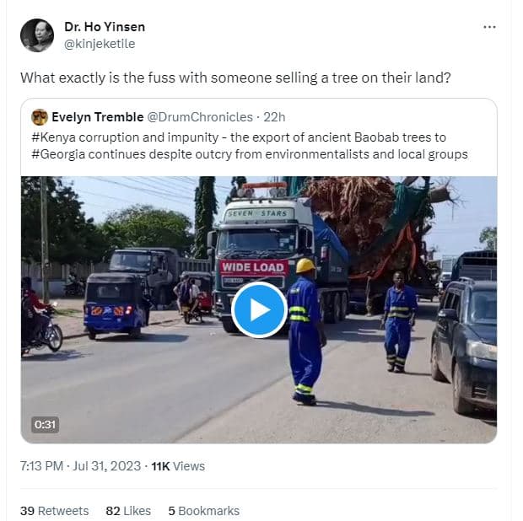Open the 5 Bookmarks count
Screen dimensions: 523x521
coord(203,511)
